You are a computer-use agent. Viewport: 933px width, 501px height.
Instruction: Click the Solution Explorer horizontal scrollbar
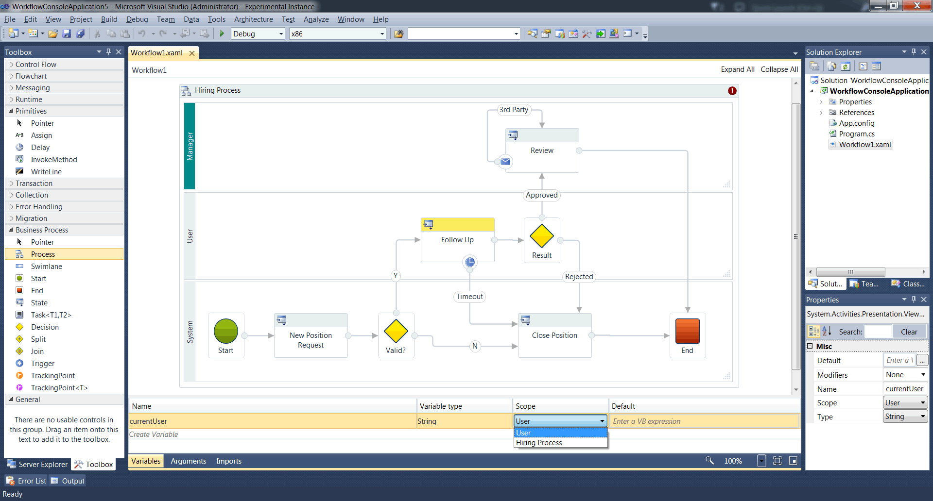(x=866, y=272)
